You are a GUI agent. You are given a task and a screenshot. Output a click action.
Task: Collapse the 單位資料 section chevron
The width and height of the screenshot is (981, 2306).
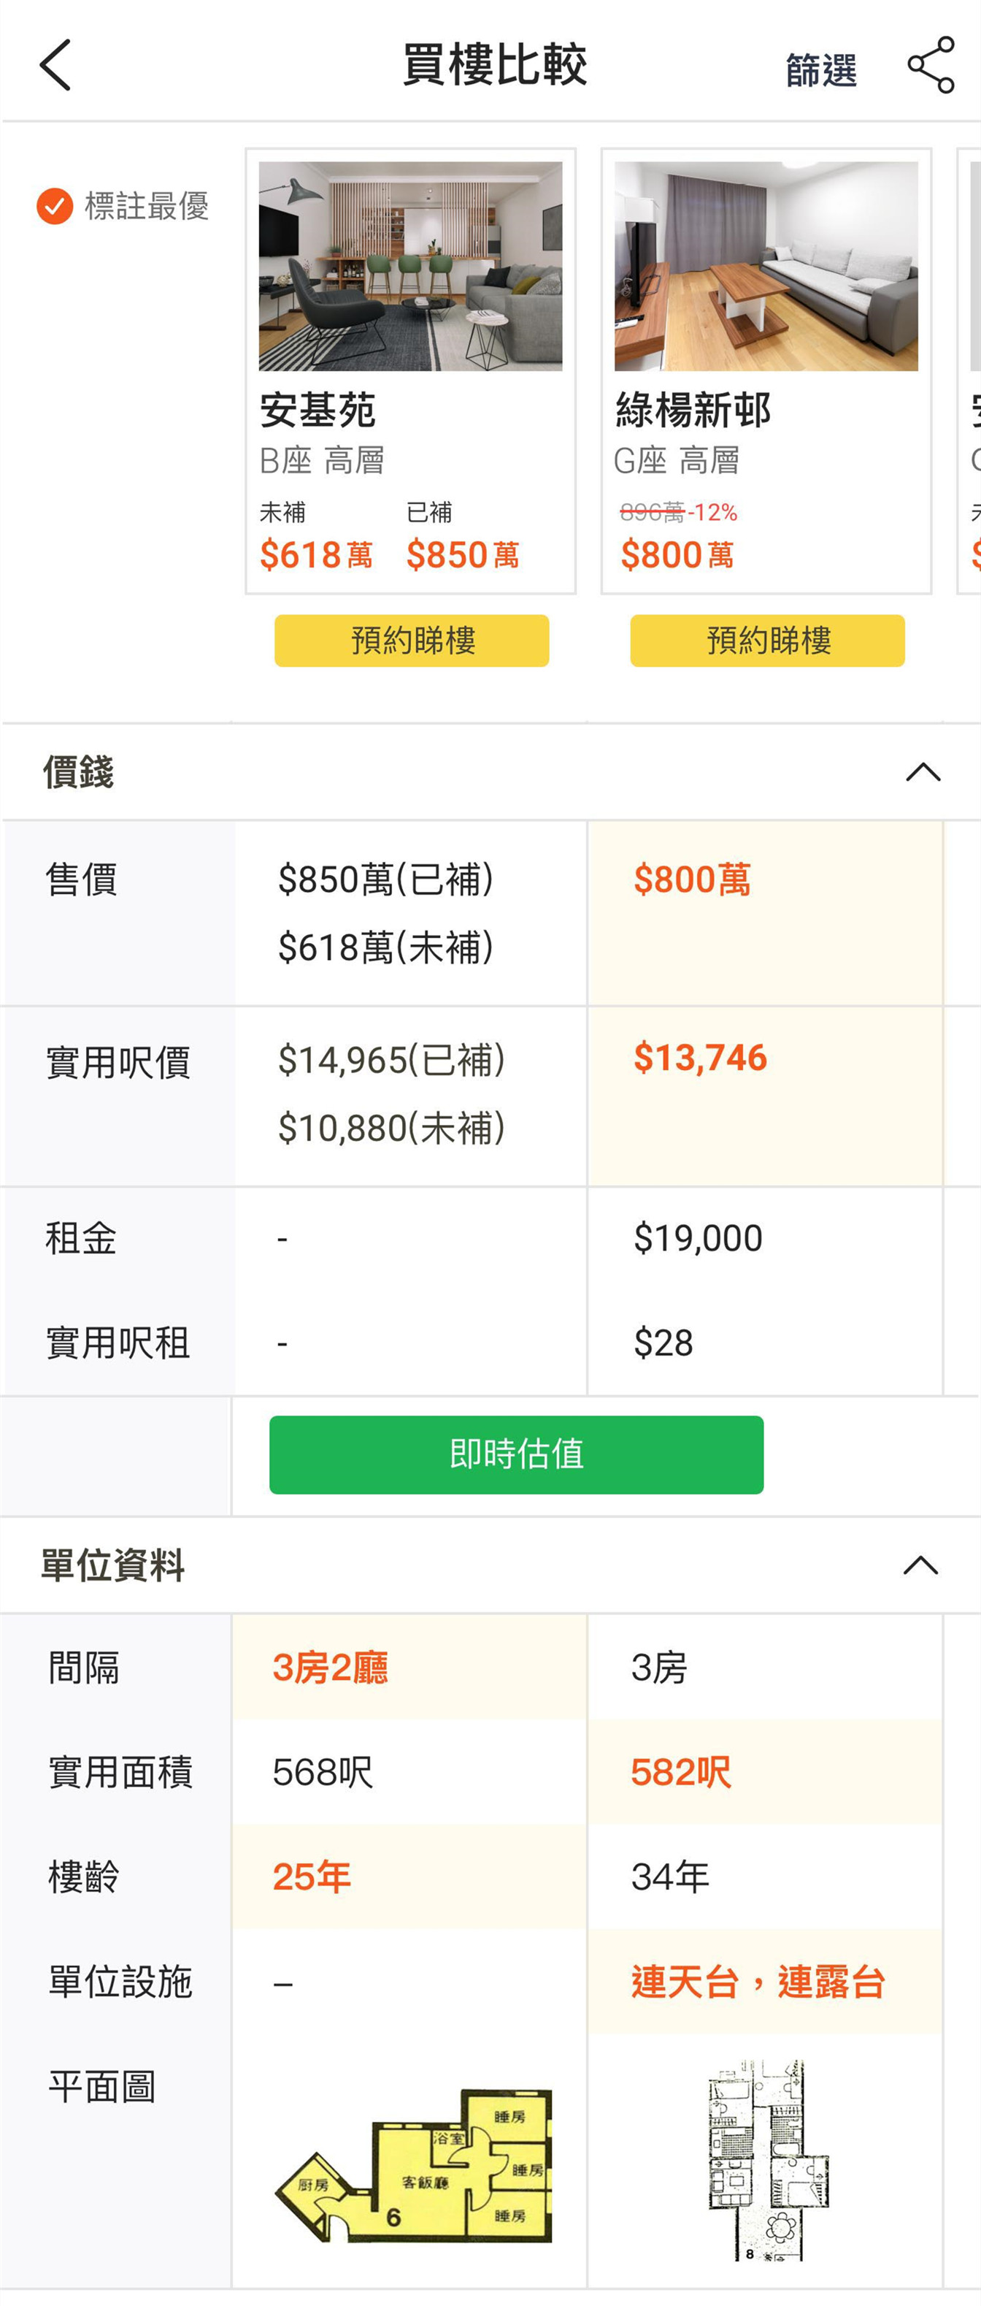click(x=920, y=1565)
